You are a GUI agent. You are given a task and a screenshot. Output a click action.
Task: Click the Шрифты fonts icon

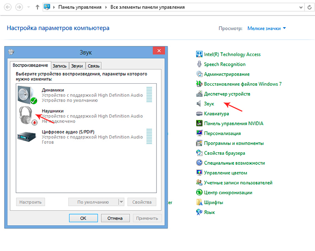(200, 202)
